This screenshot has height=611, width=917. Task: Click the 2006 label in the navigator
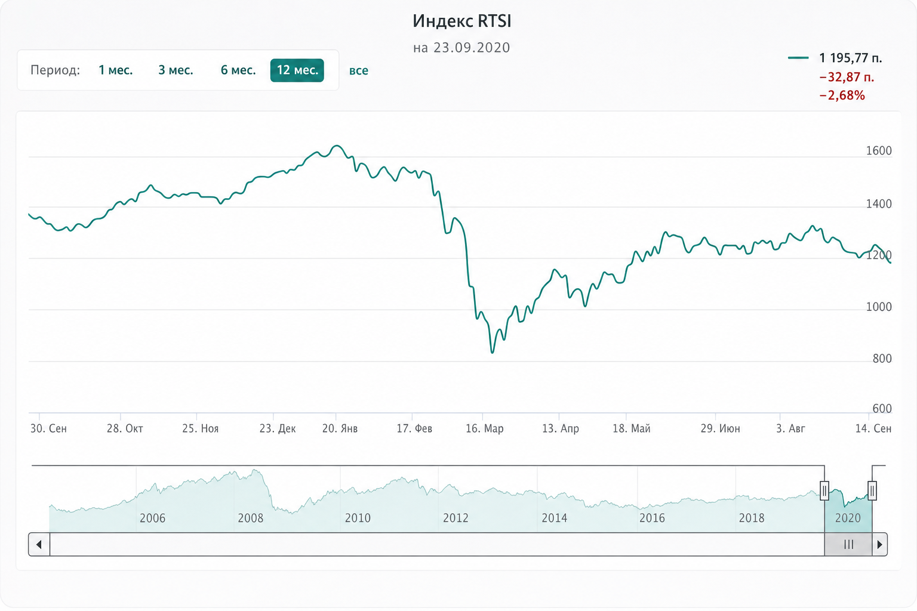[152, 518]
